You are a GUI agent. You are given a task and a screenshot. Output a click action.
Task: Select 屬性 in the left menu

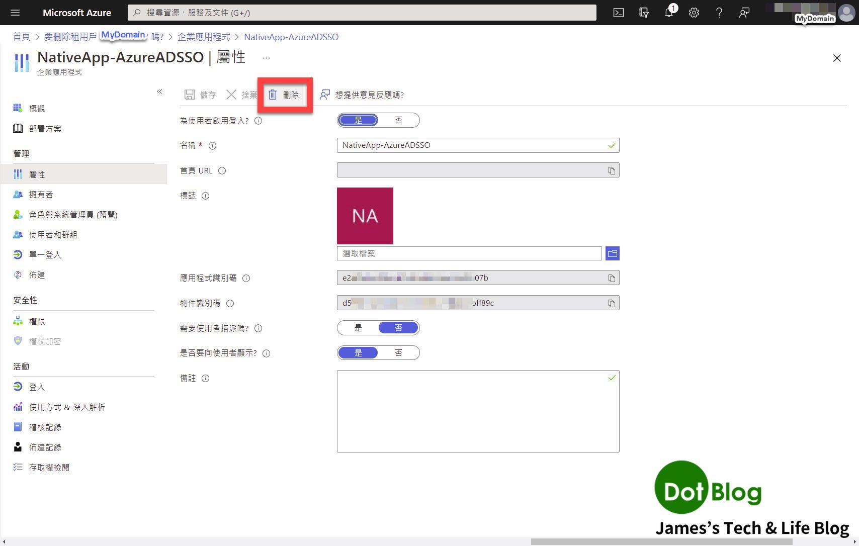[x=83, y=174]
